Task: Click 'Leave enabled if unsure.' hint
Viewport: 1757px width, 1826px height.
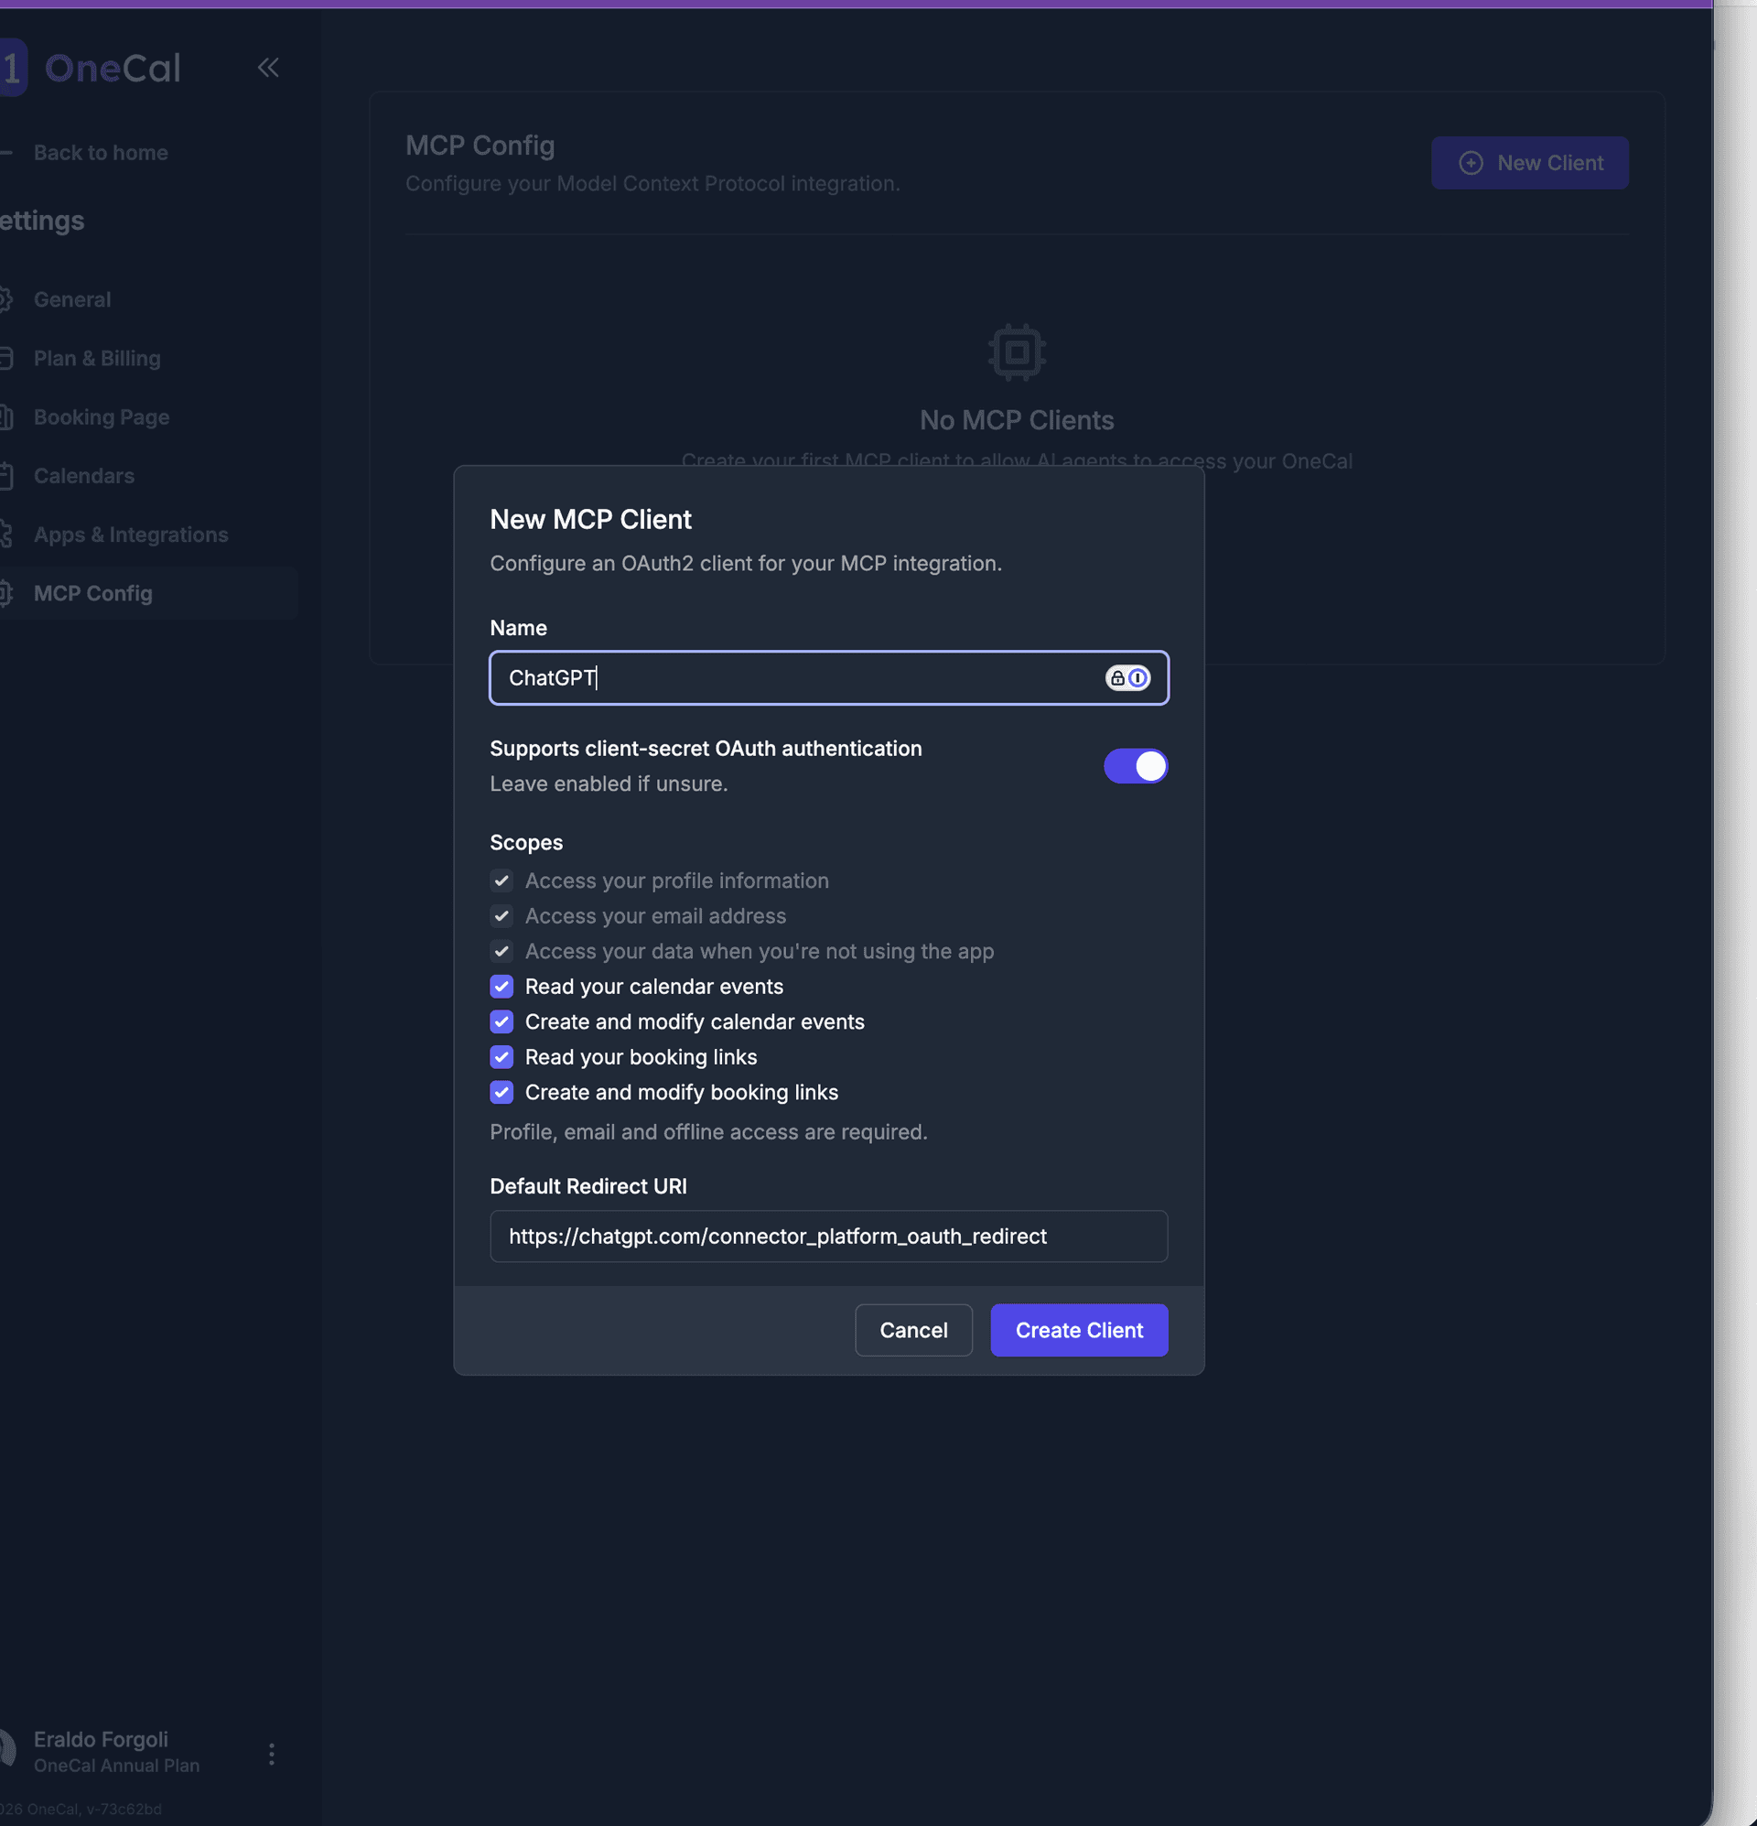Action: pos(609,783)
